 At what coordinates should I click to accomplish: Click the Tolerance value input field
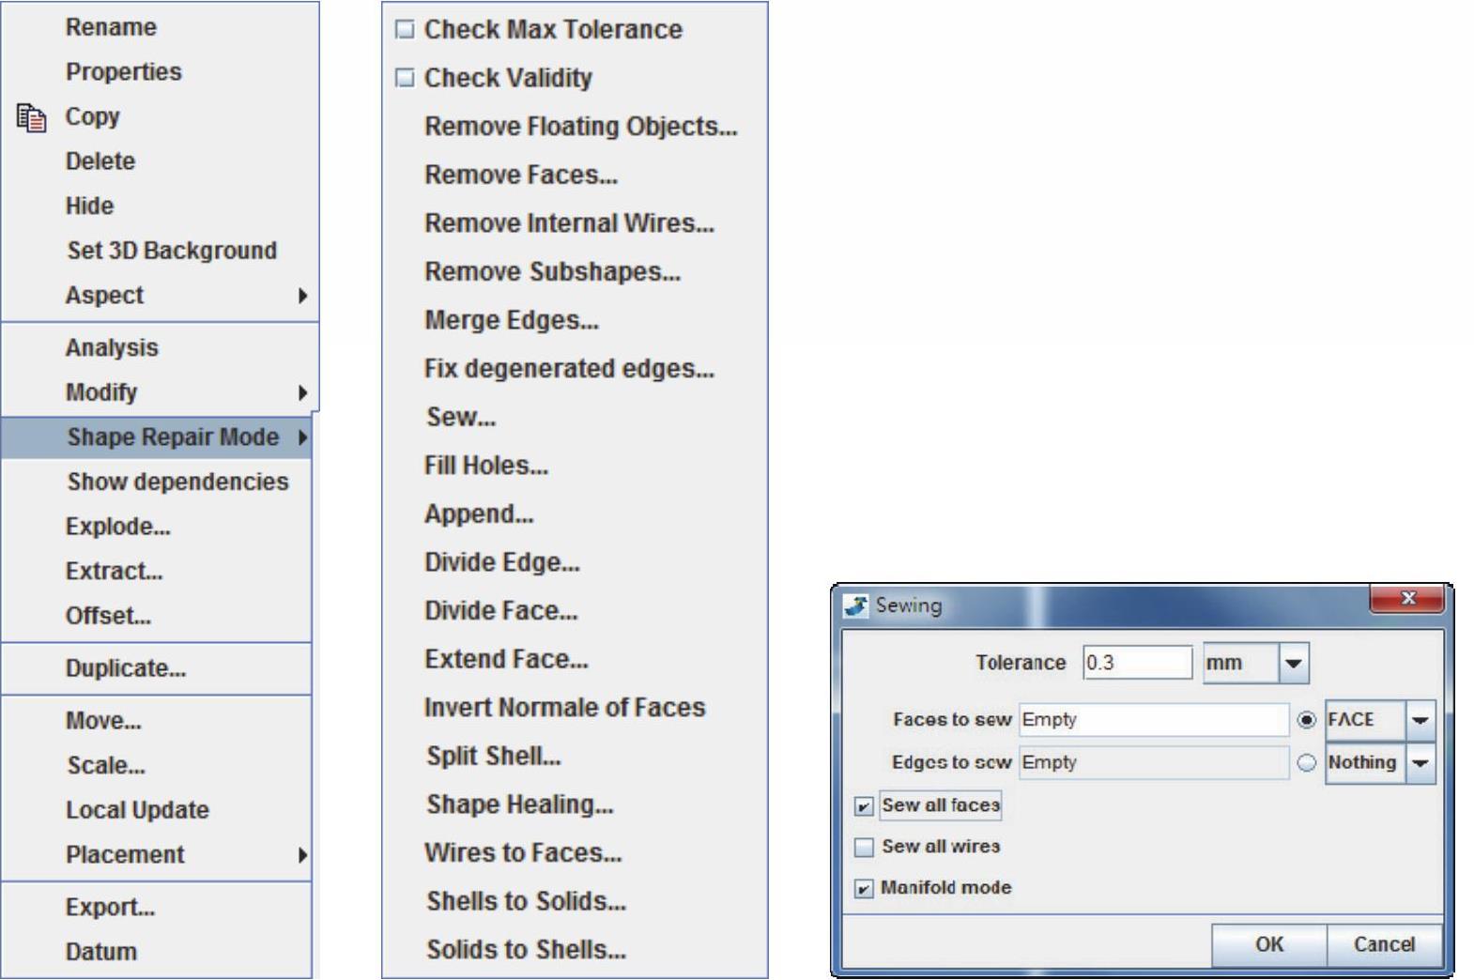coord(1136,664)
